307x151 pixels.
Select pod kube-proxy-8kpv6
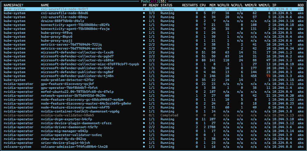coord(154,37)
